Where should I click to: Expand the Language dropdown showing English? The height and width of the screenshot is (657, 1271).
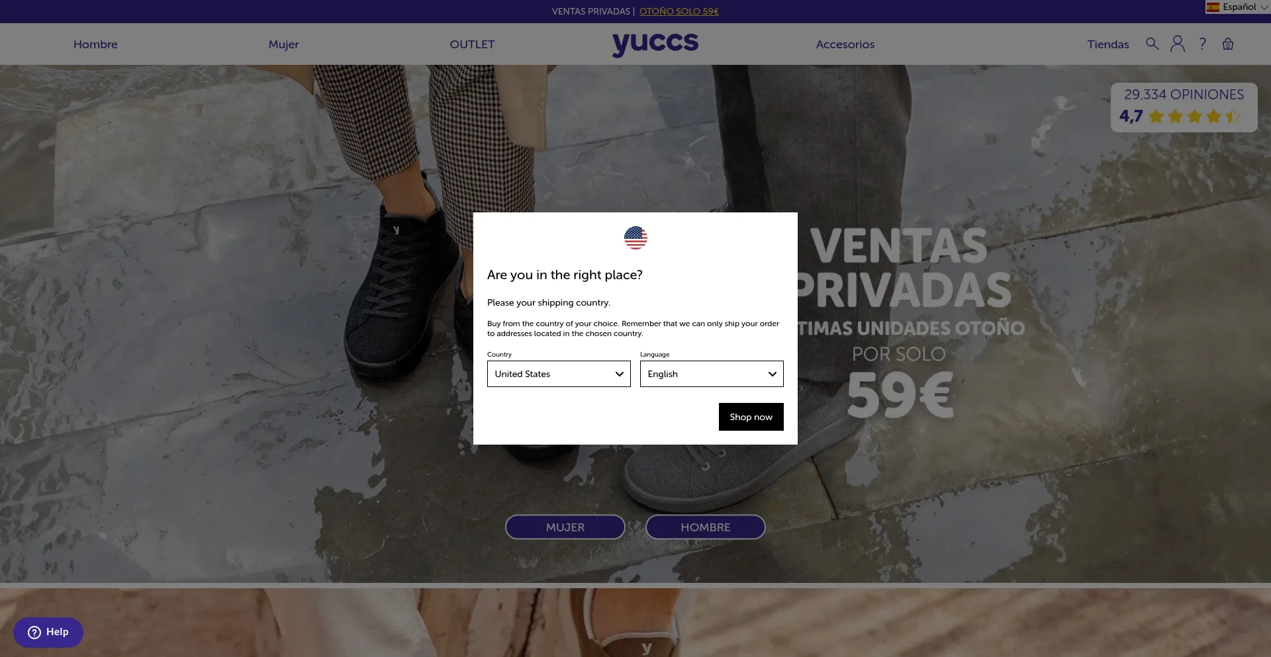712,374
